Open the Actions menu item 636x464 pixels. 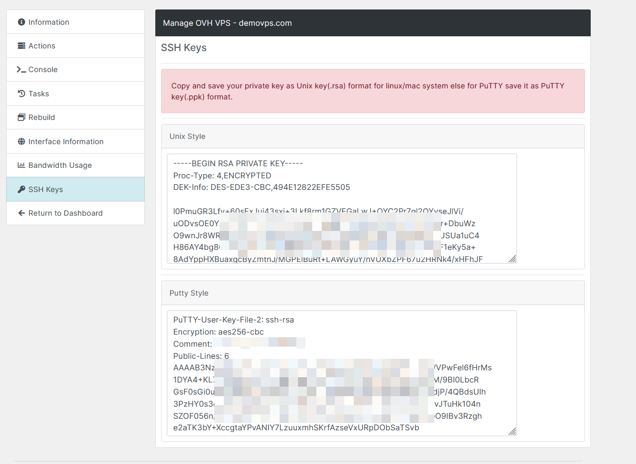point(75,46)
